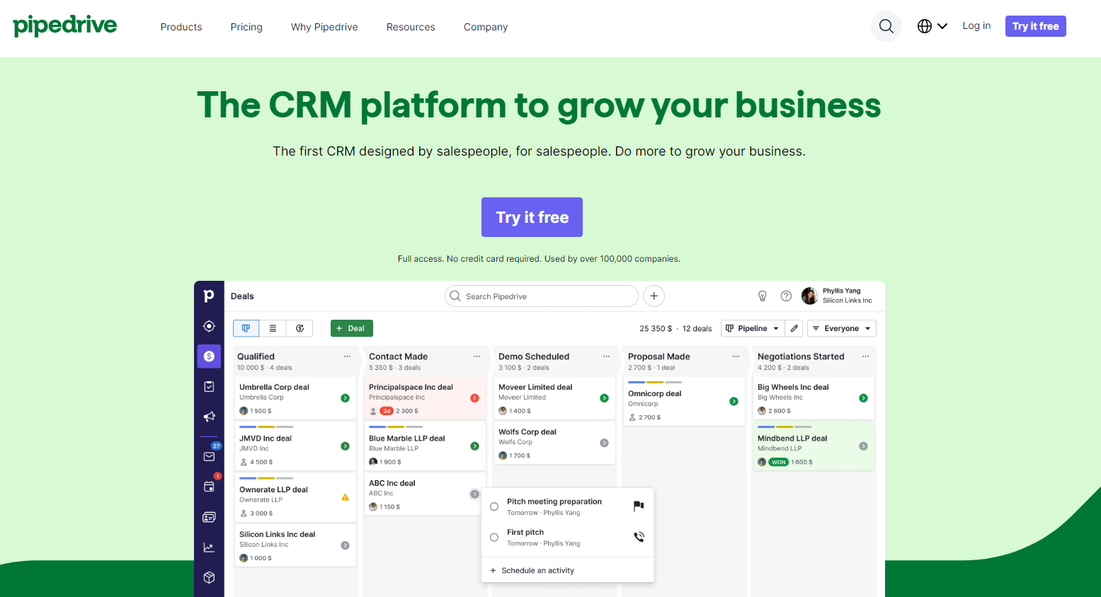
Task: Open the Demo Scheduled column options menu
Action: click(606, 357)
